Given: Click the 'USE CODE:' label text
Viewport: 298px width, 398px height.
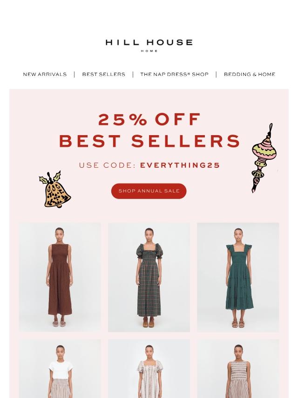Looking at the screenshot, I should click(x=108, y=165).
